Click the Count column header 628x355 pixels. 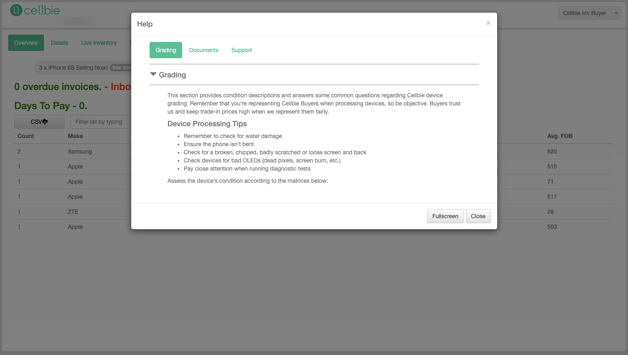(x=26, y=136)
